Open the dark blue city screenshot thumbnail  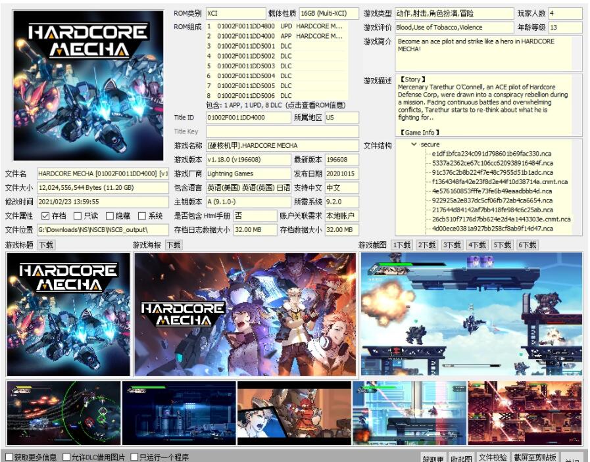(179, 413)
